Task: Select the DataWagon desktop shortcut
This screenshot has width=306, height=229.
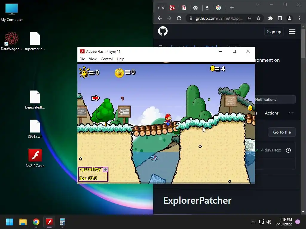Action: pyautogui.click(x=12, y=41)
